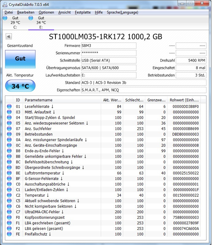
Task: Click the Gut overall health status button
Action: [x=20, y=59]
